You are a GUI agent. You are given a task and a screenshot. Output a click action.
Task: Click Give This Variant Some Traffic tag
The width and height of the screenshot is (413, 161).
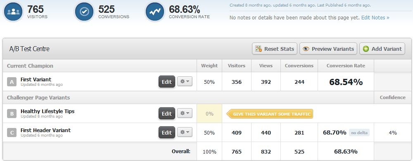(270, 114)
